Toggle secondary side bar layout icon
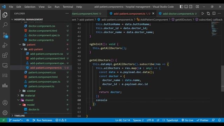The width and height of the screenshot is (224, 126). pyautogui.click(x=191, y=7)
